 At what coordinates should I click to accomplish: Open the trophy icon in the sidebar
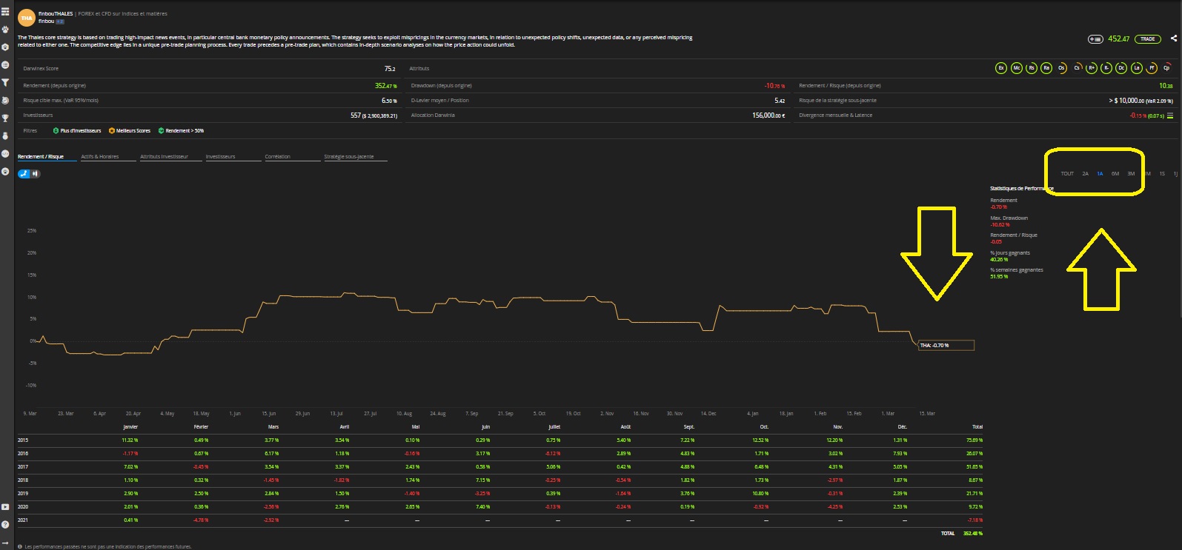click(x=5, y=118)
